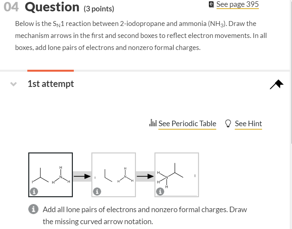Screen dimensions: 292x229
Task: Collapse the 1st attempt section chevron
Action: tap(13, 84)
